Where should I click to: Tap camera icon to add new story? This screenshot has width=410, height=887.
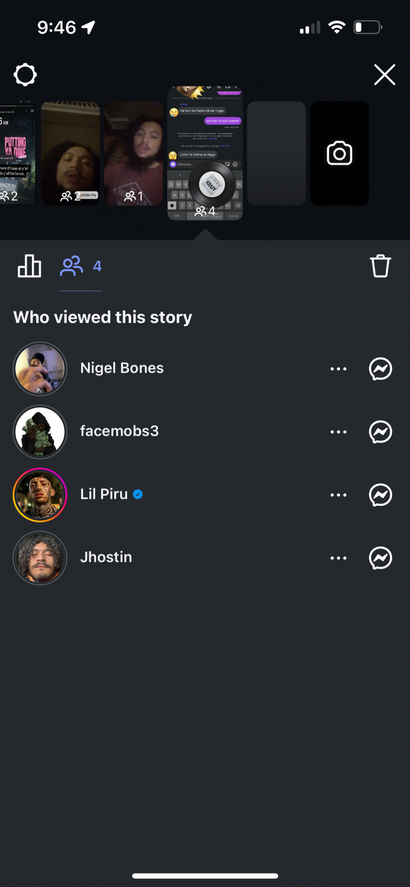click(339, 153)
